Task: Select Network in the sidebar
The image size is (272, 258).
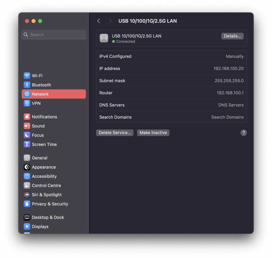Action: point(54,94)
